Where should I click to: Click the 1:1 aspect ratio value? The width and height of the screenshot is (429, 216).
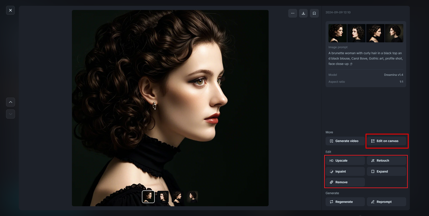(x=401, y=82)
